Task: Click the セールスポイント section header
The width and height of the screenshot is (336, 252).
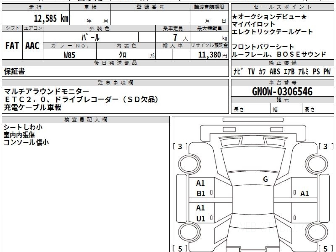Action: click(x=283, y=7)
